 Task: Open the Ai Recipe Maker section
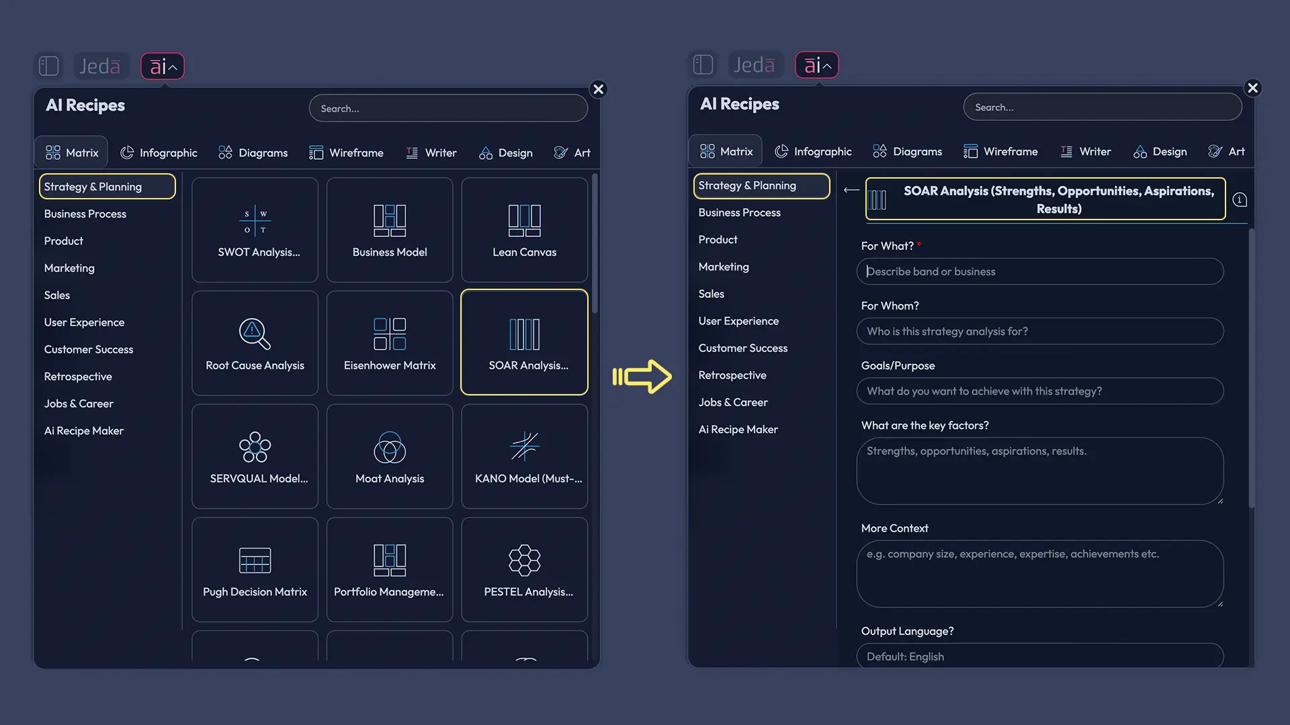83,430
